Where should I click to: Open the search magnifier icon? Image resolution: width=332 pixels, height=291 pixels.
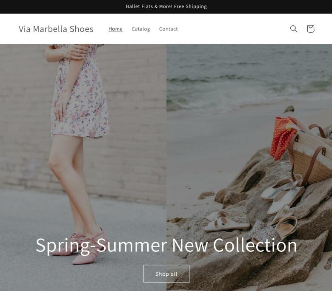click(x=293, y=29)
